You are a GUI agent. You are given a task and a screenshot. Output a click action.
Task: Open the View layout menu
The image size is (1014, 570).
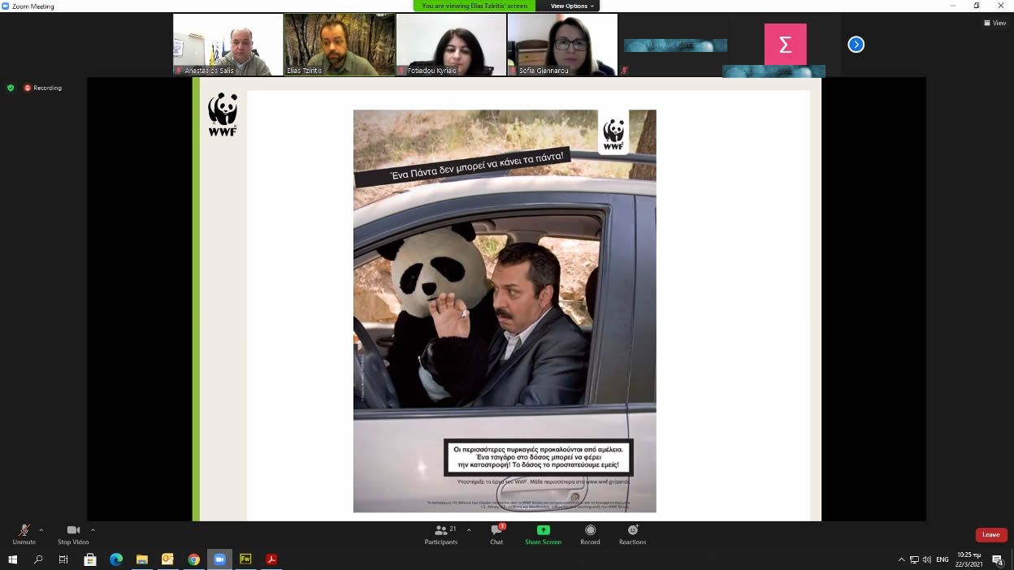(x=995, y=23)
